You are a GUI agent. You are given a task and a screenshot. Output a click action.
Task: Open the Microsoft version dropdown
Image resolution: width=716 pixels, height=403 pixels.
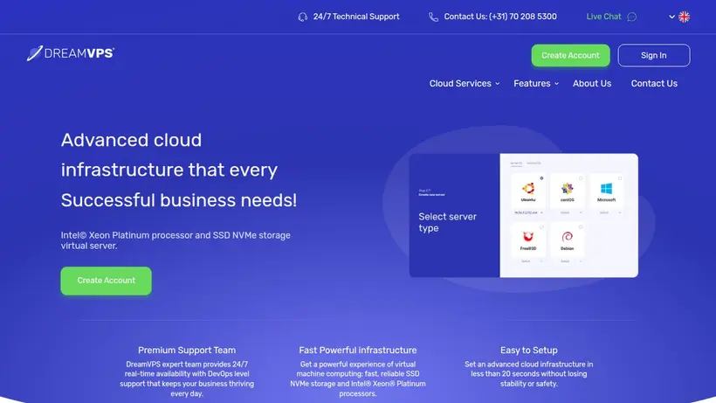click(610, 212)
